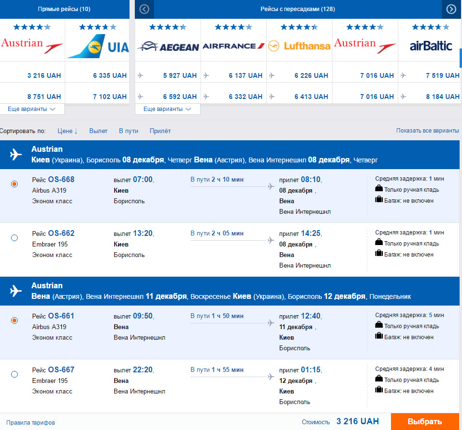462x430 pixels.
Task: Click the hand luggage icon for flight OS-668
Action: [379, 188]
